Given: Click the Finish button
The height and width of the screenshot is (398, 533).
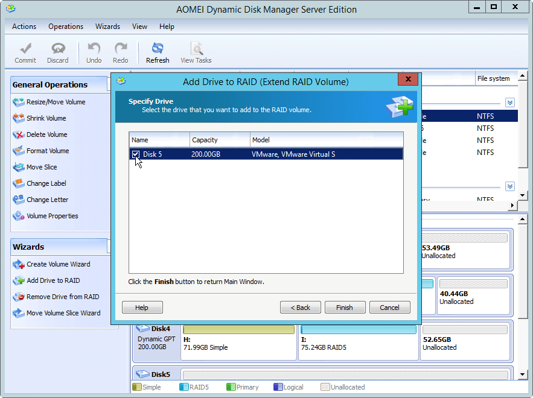Looking at the screenshot, I should 345,308.
